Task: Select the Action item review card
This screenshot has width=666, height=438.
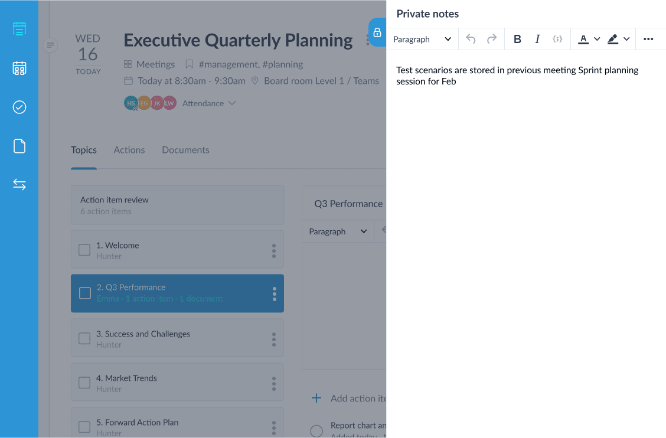Action: pyautogui.click(x=177, y=205)
